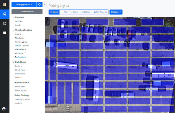
Task: Open the Haringey Depot dropdown
Action: 24,5
